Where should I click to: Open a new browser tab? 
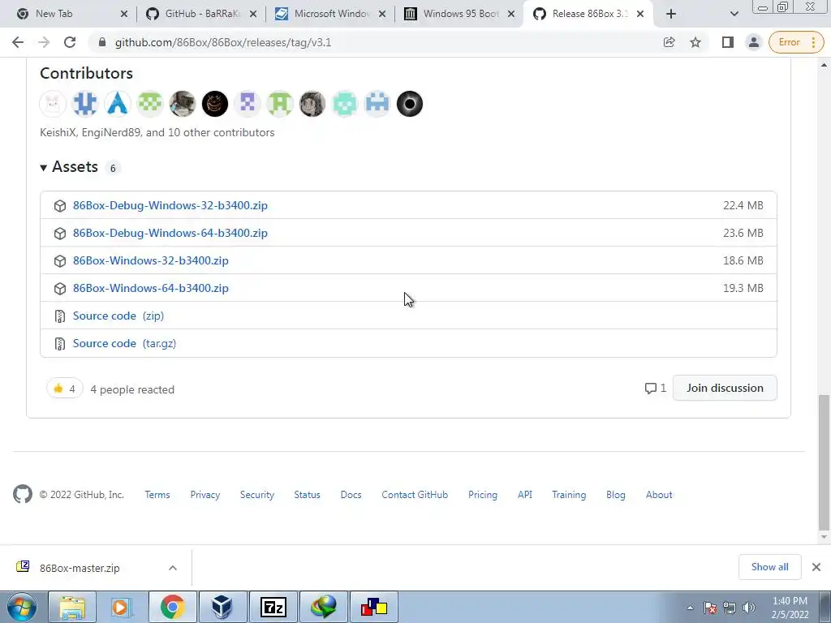coord(671,14)
